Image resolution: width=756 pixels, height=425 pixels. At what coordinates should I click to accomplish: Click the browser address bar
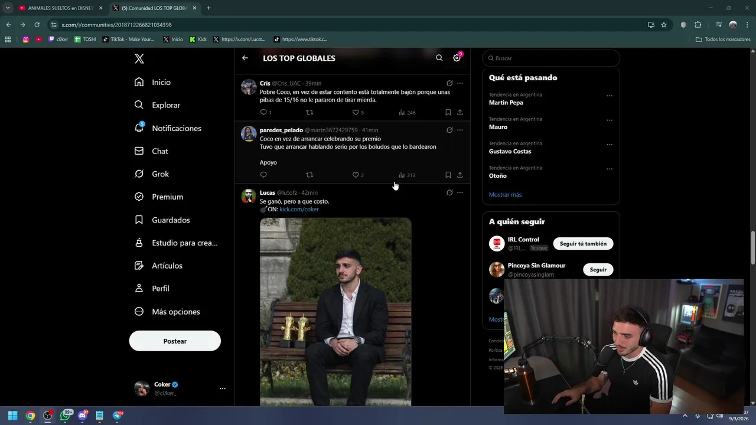(x=348, y=25)
